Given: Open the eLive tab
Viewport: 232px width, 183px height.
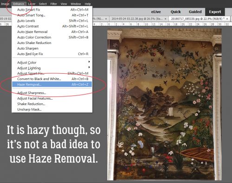Looking at the screenshot, I should [156, 12].
